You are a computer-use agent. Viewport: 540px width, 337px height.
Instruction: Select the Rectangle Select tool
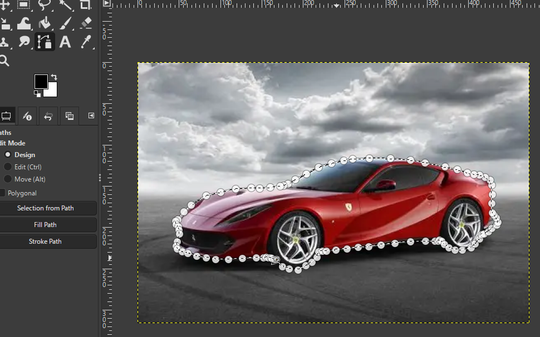[23, 6]
